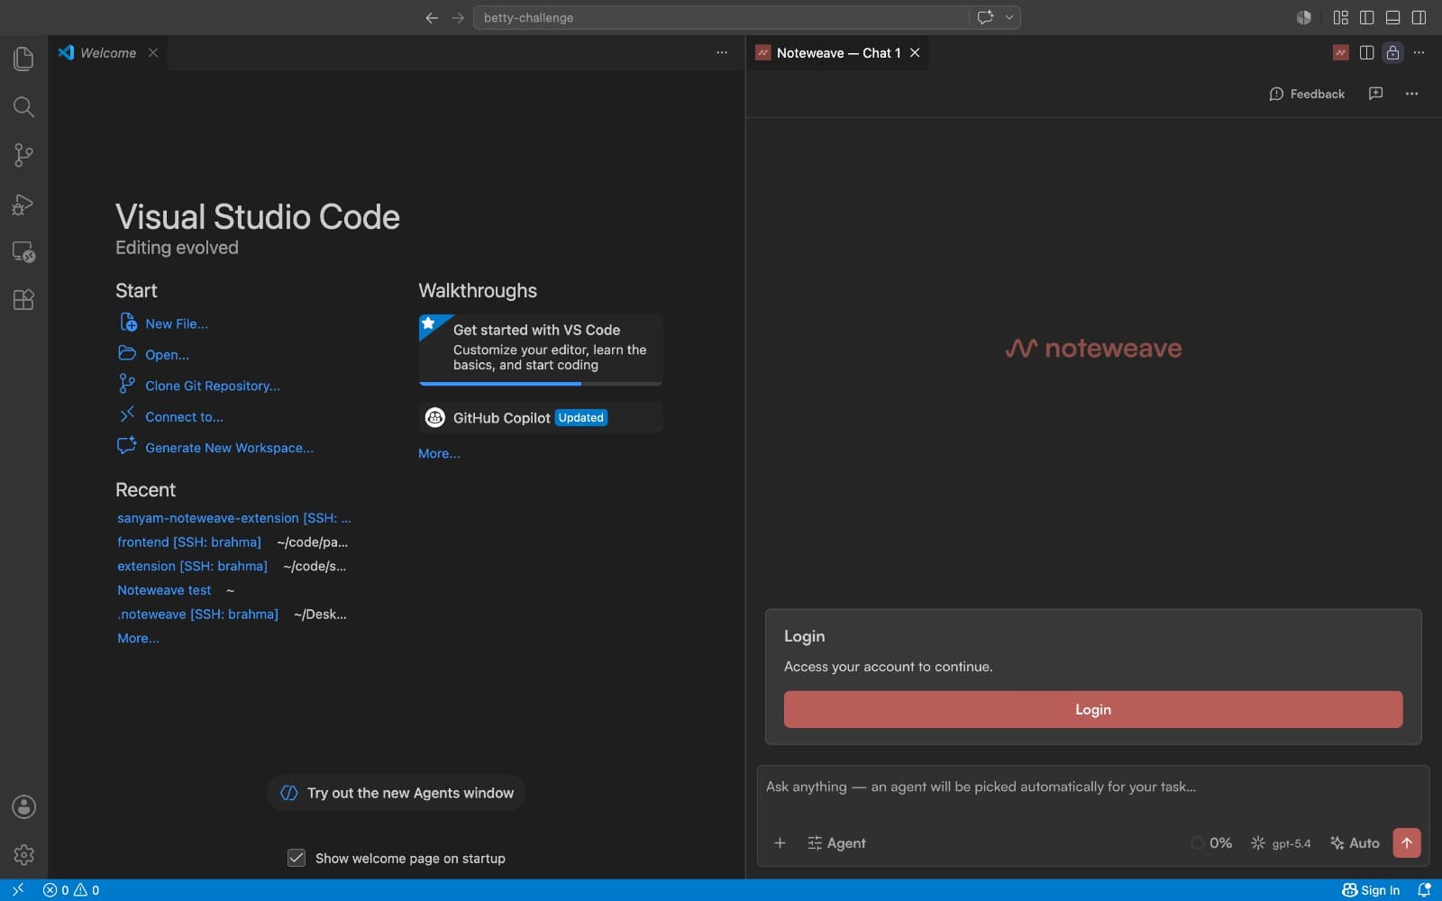The image size is (1442, 901).
Task: Open Noteweave chat panel more options
Action: (1411, 94)
